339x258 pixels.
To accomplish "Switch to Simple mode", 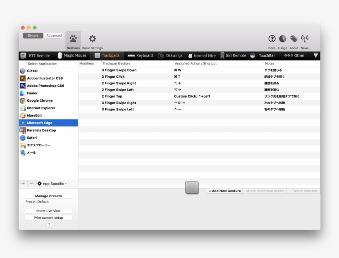I will 33,36.
